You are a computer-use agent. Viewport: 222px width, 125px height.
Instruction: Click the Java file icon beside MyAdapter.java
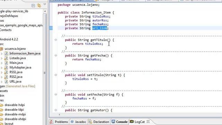click(6, 67)
